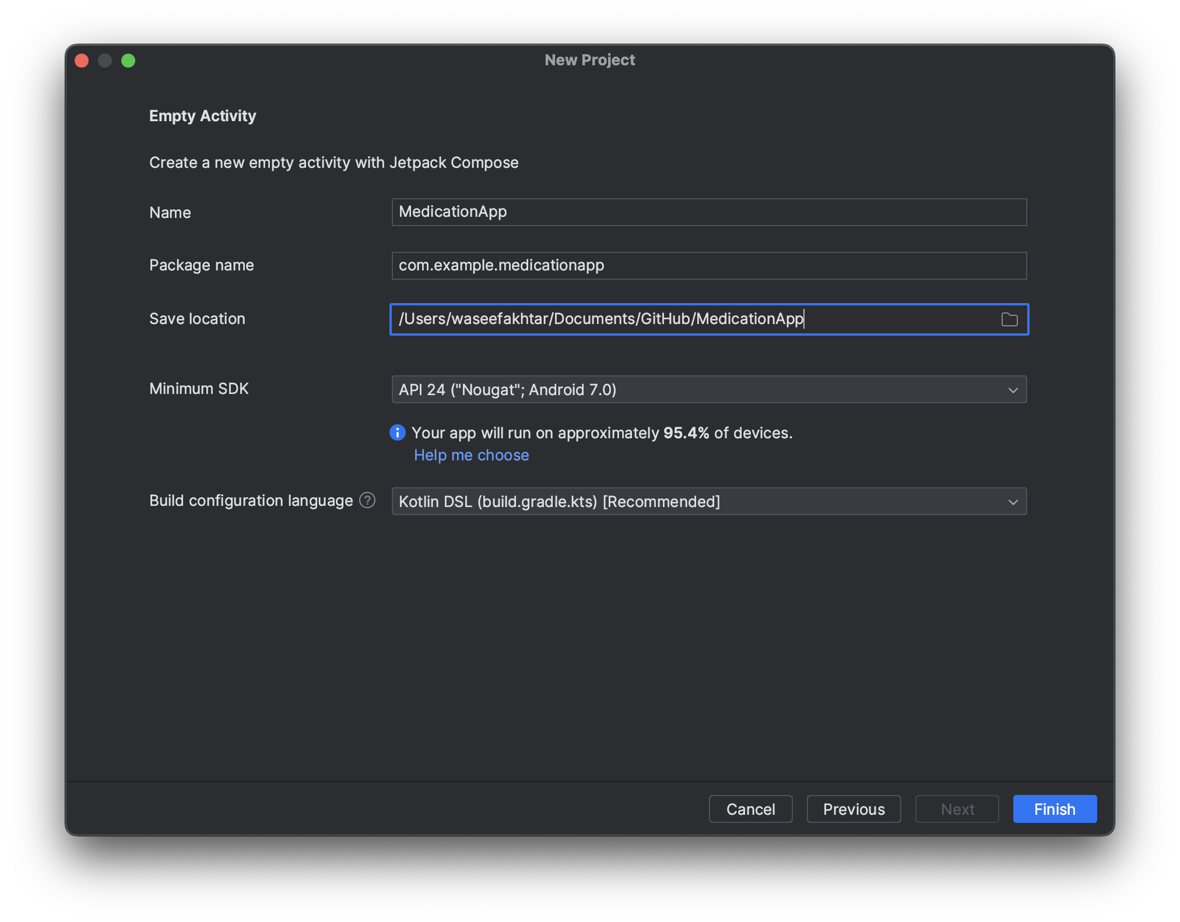The image size is (1180, 922).
Task: Select API 24 Nougat from SDK options
Action: (x=709, y=390)
